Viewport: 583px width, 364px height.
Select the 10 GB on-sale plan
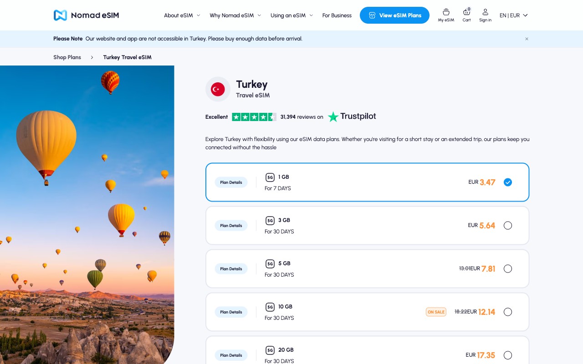(508, 312)
